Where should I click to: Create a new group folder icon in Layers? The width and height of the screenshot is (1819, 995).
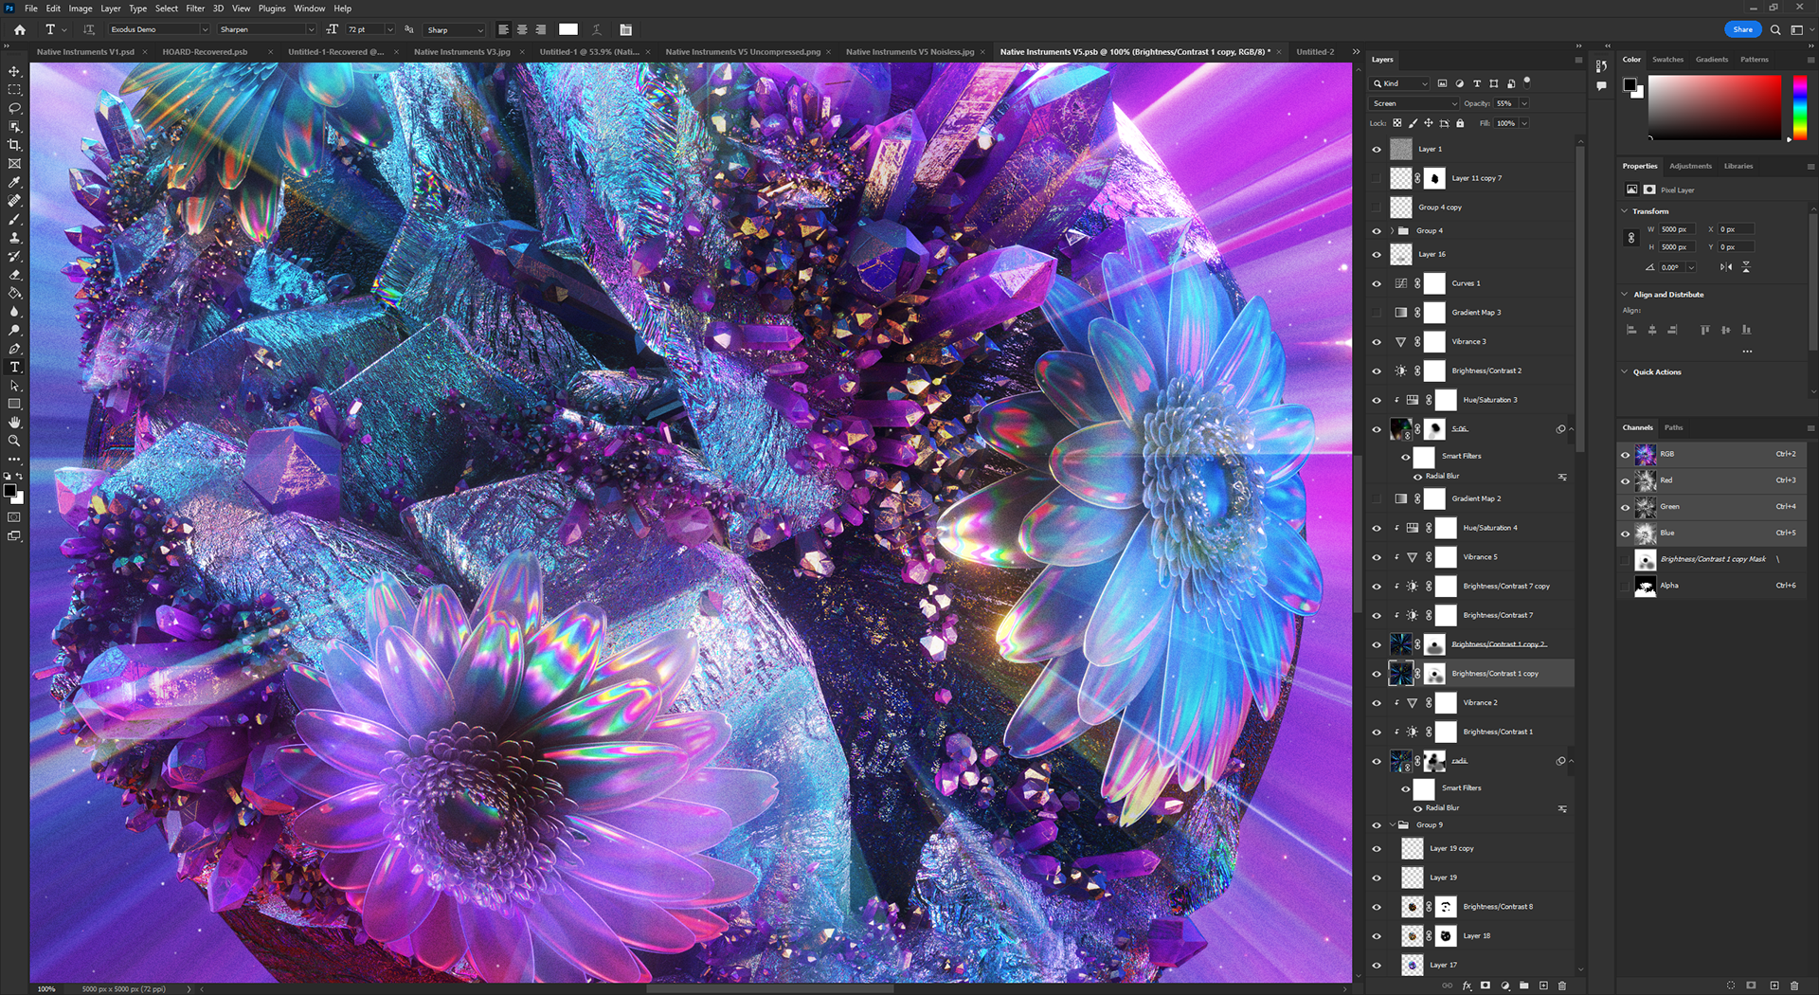tap(1524, 986)
